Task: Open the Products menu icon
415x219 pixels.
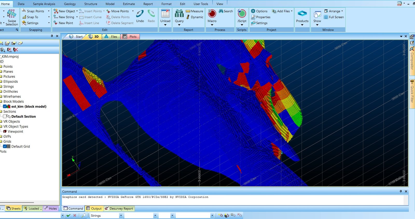Action: (302, 13)
